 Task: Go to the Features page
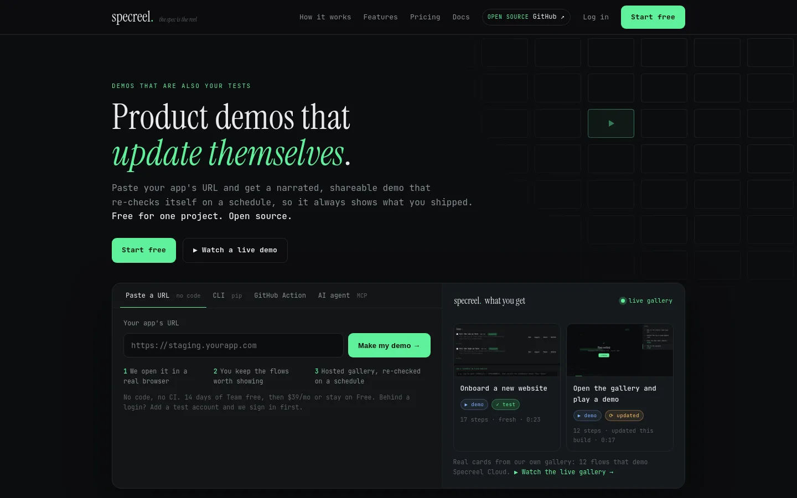380,17
